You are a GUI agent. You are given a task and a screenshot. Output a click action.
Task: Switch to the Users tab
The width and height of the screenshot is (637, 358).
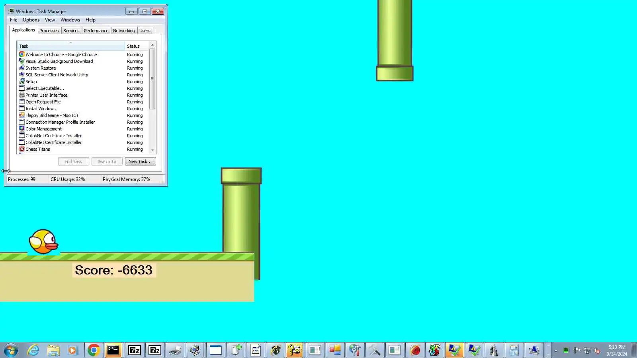145,31
